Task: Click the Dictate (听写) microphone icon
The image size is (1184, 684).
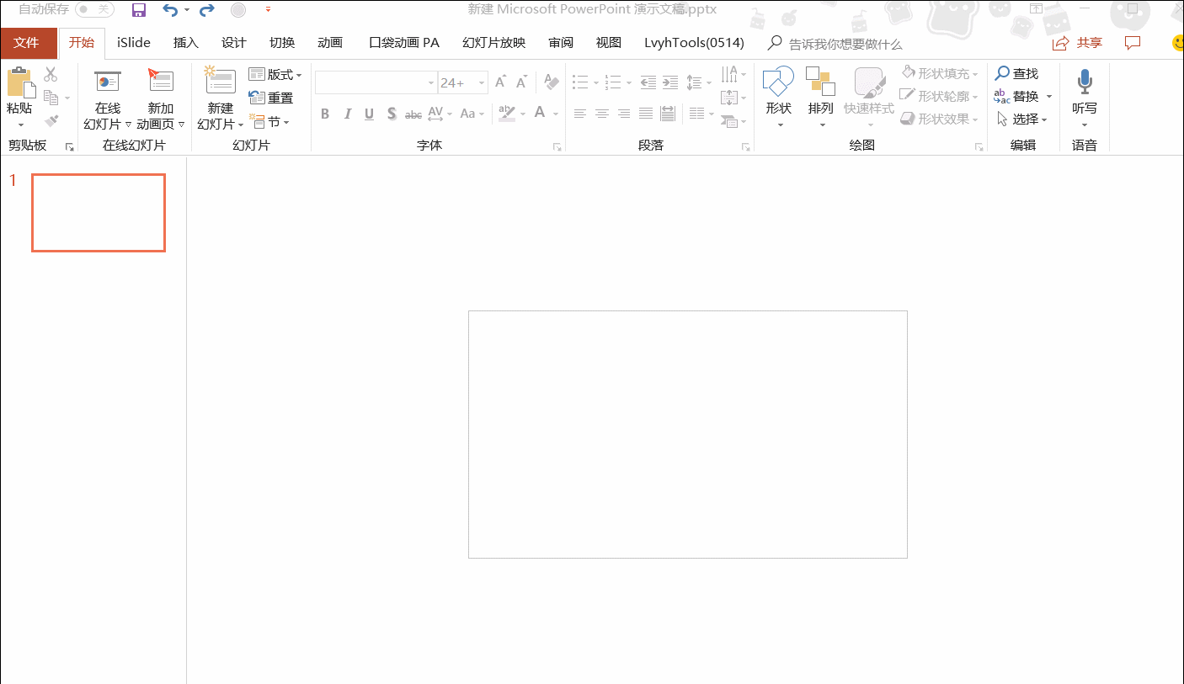Action: click(x=1085, y=82)
